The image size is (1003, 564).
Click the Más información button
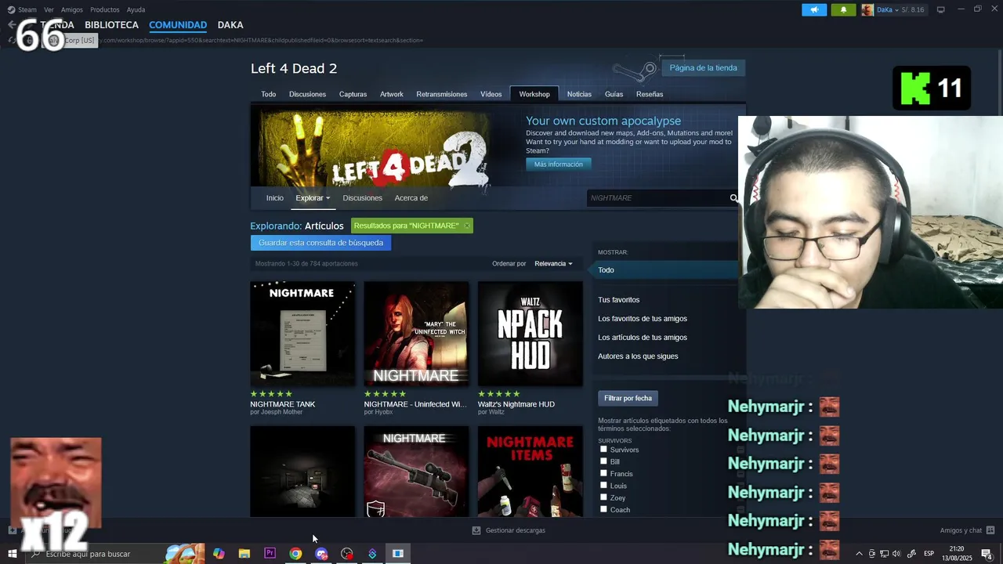[559, 164]
